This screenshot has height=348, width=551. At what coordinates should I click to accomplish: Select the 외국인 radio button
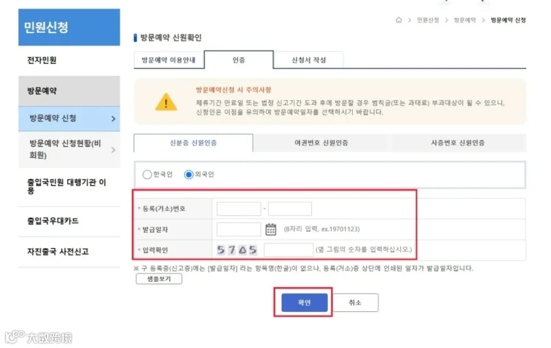(189, 175)
